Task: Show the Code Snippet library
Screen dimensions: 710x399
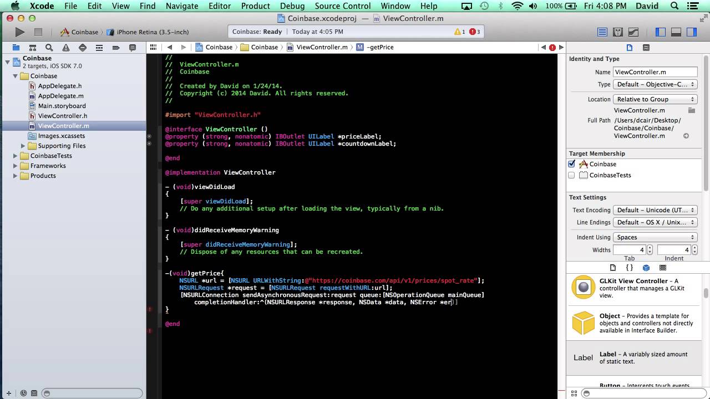Action: click(630, 268)
